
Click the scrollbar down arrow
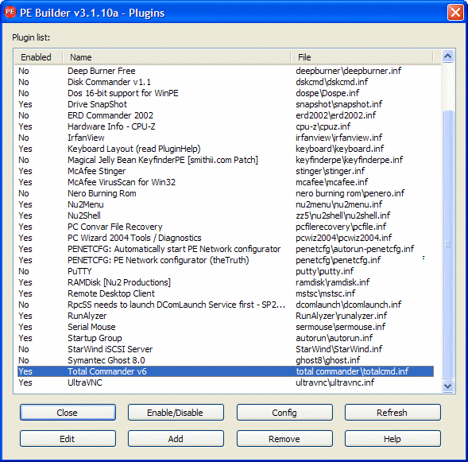[x=447, y=386]
